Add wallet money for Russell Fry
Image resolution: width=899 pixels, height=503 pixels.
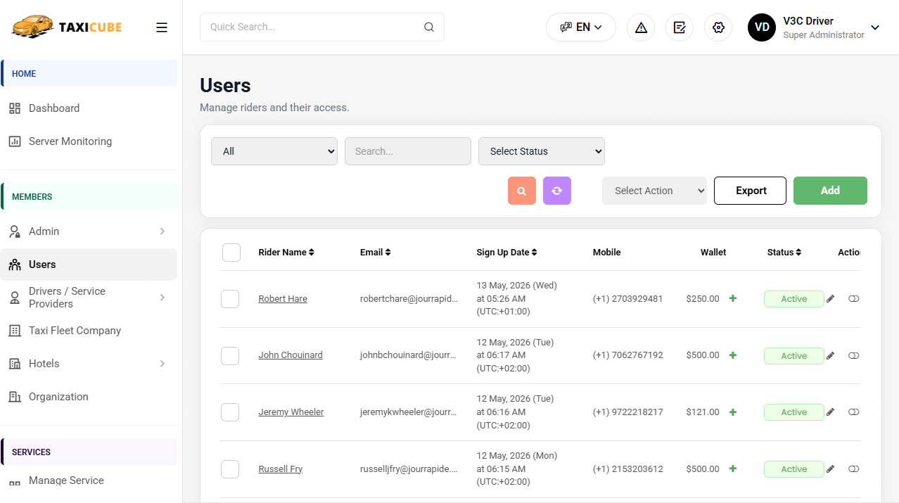point(733,469)
